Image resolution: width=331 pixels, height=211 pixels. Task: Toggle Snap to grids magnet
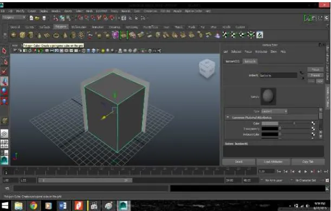[x=80, y=18]
